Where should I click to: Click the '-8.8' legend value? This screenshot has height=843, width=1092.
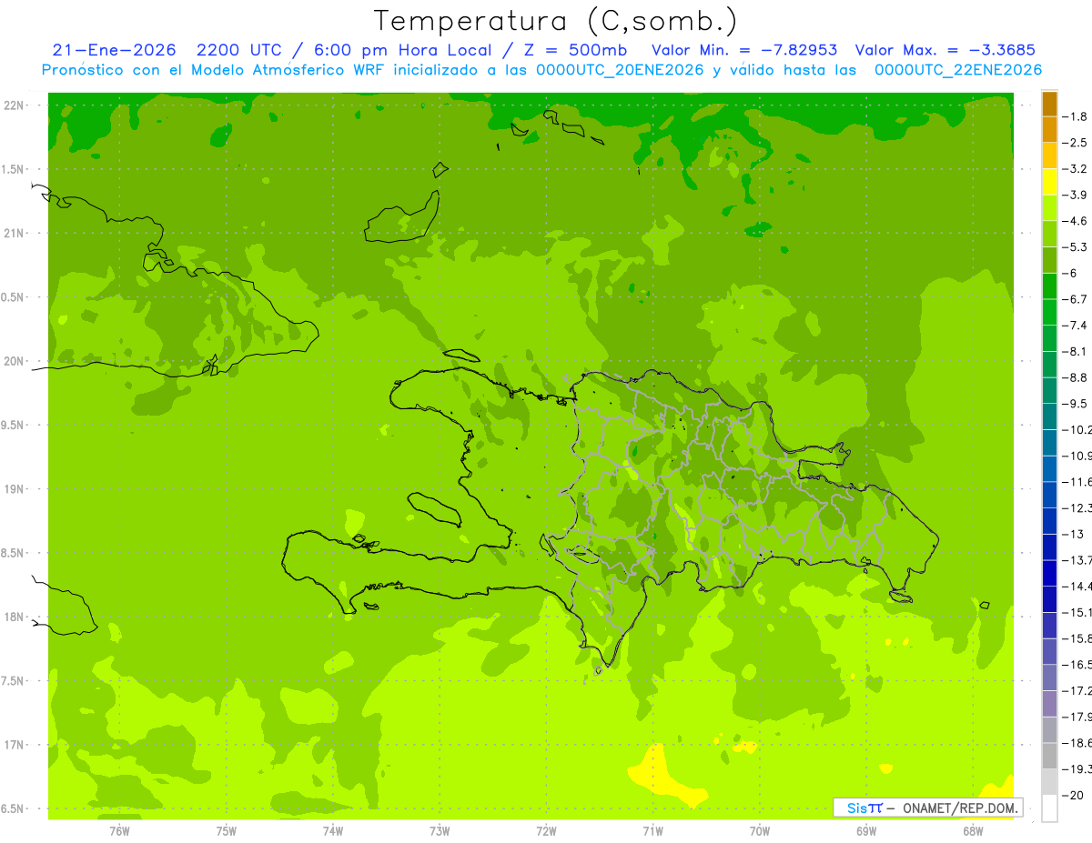tap(1075, 377)
